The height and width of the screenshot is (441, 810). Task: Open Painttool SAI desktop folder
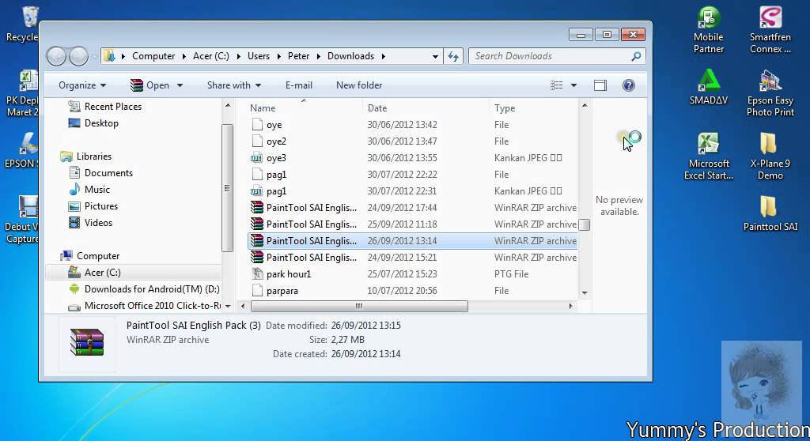coord(770,213)
